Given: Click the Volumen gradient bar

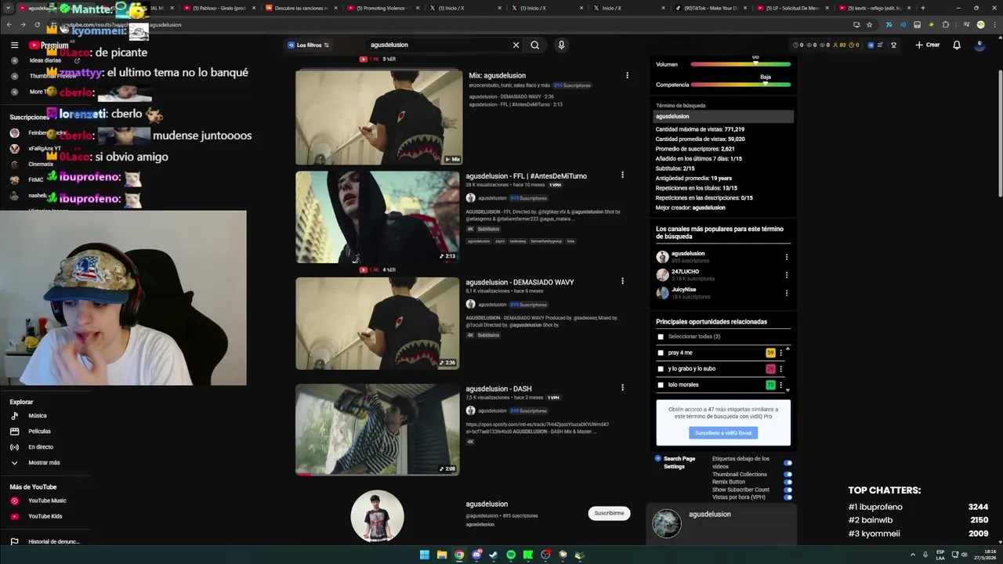Looking at the screenshot, I should tap(740, 64).
